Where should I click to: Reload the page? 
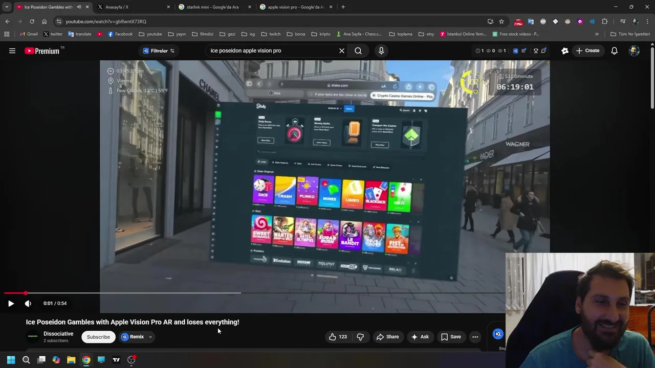[32, 21]
